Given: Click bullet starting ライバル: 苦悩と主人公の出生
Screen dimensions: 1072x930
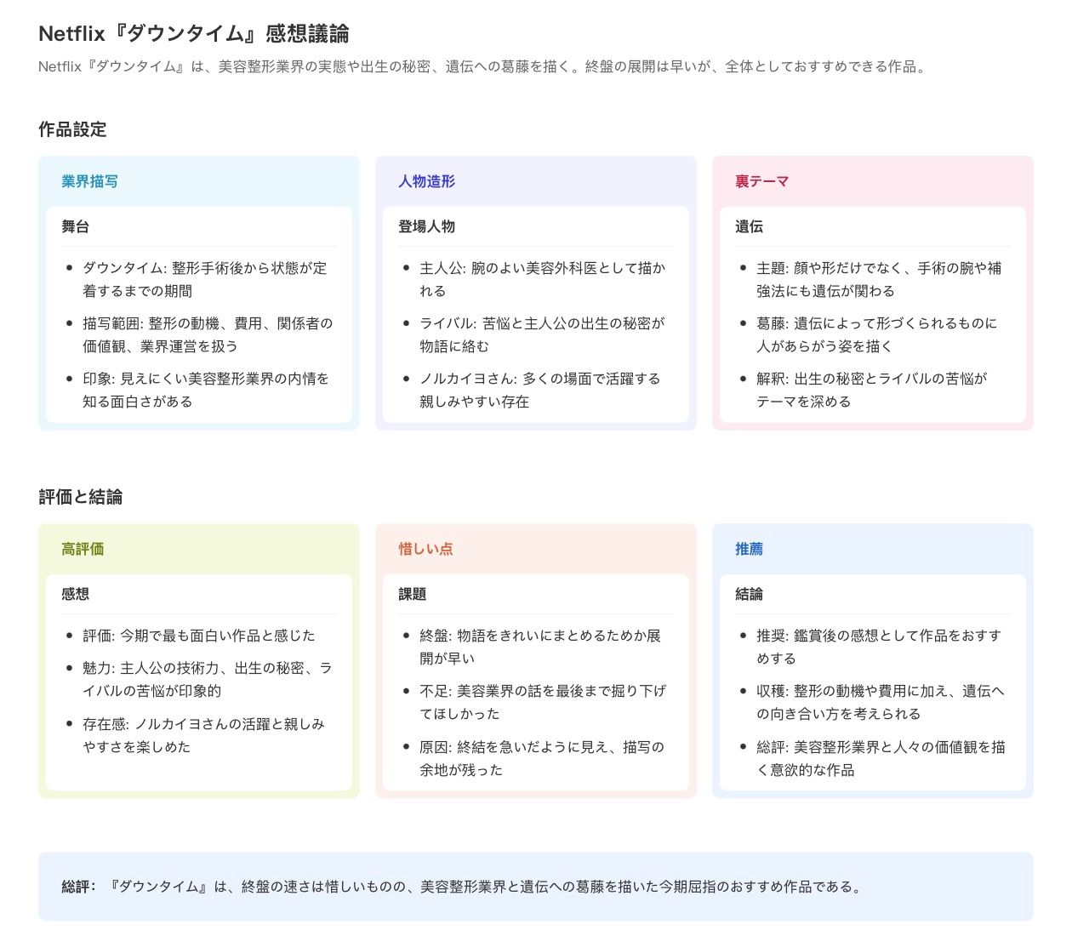Looking at the screenshot, I should (542, 334).
